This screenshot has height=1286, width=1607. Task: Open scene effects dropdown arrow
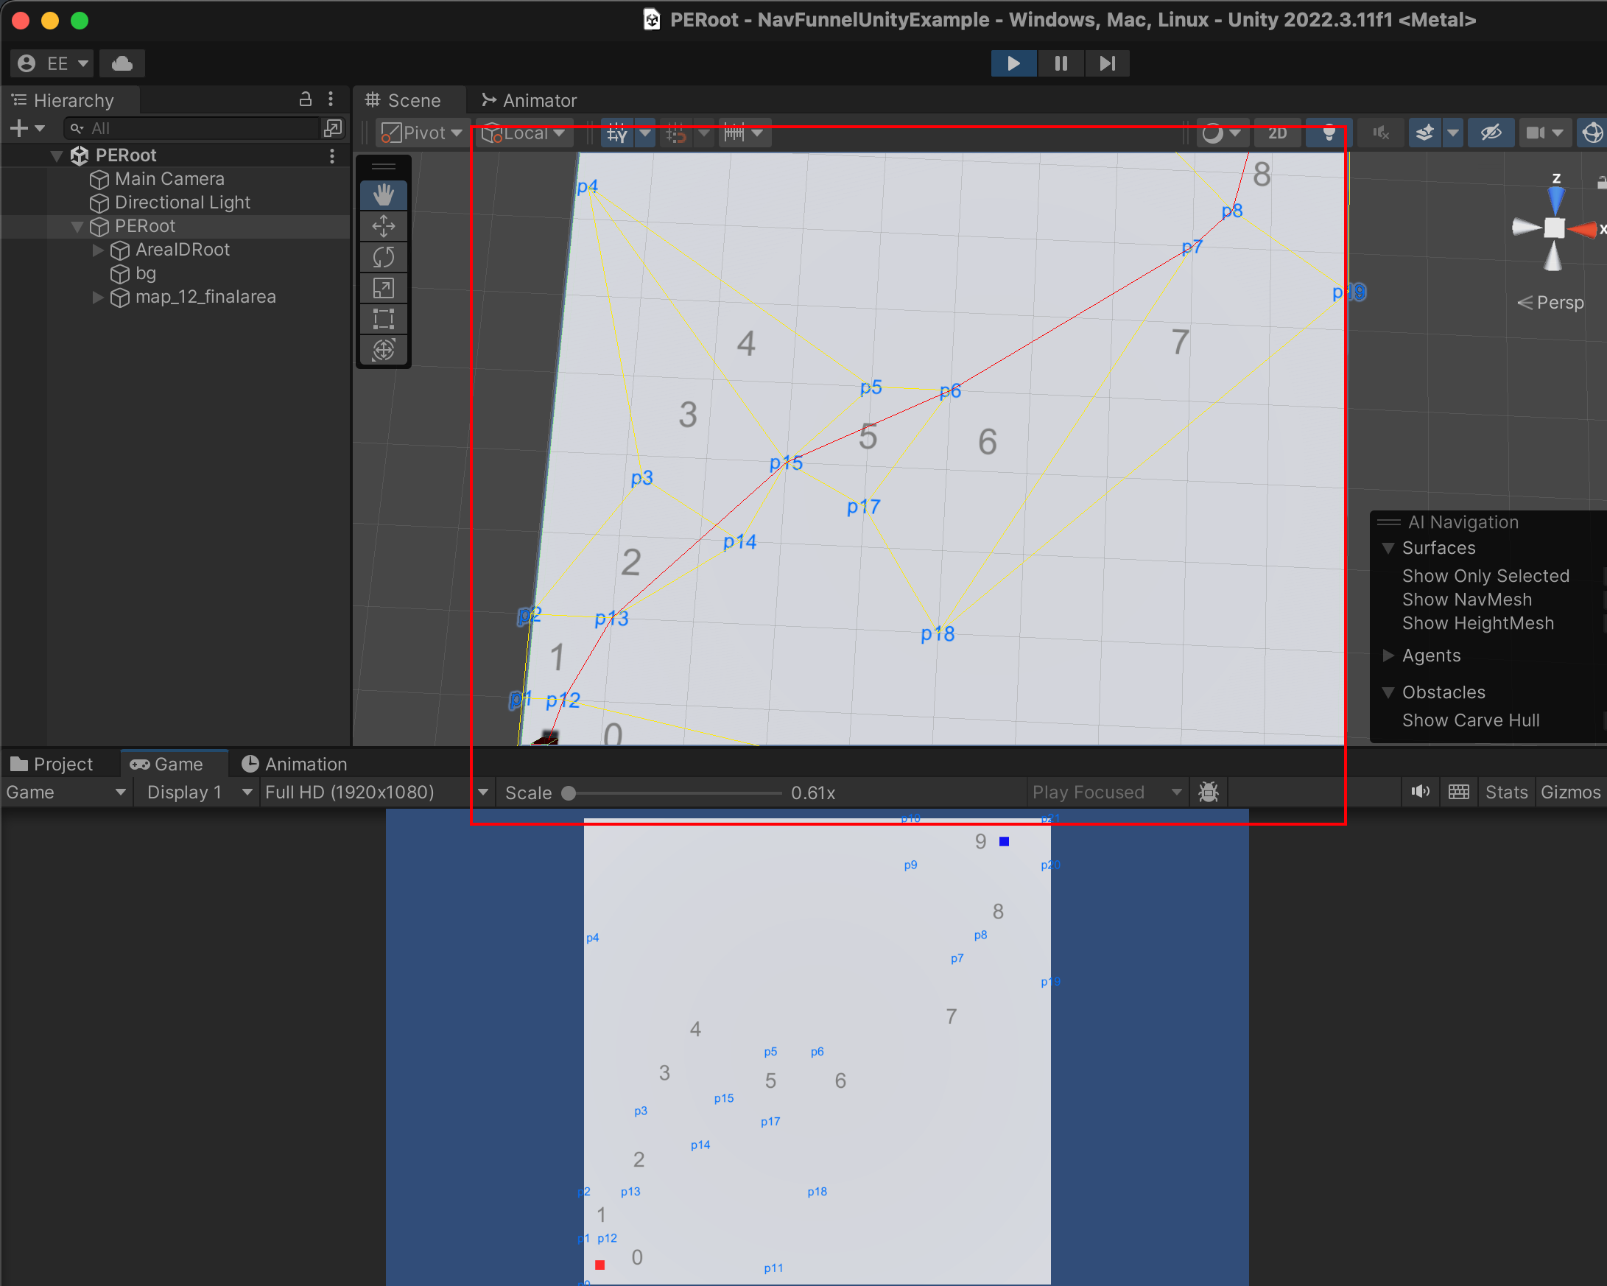tap(1453, 133)
